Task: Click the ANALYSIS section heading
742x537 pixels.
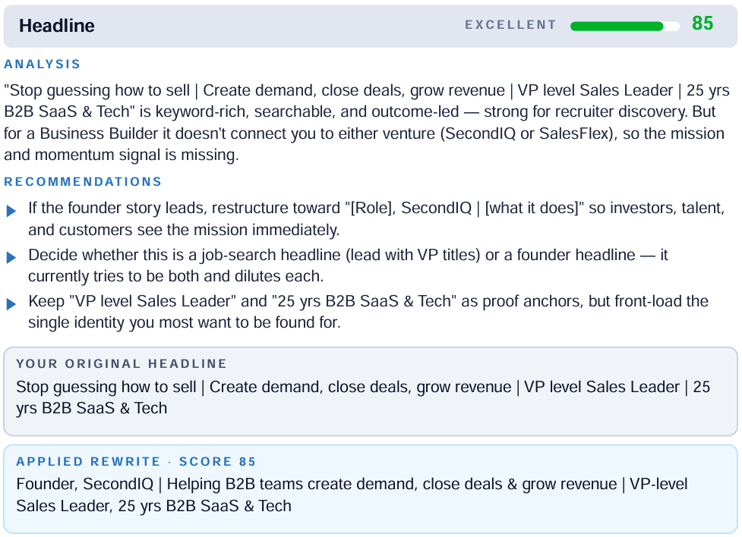Action: [x=42, y=64]
